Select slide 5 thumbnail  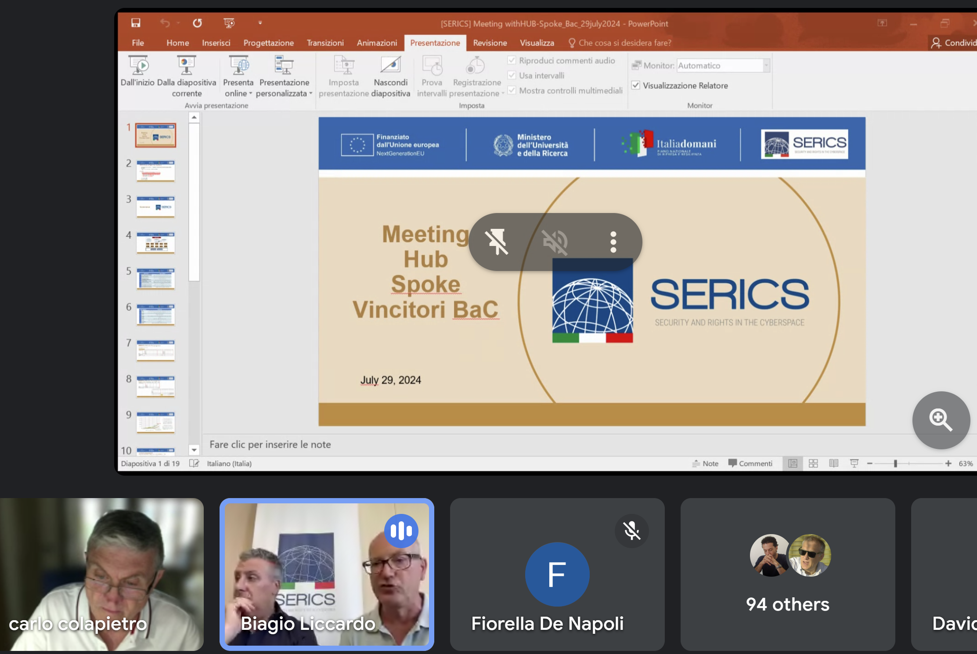(155, 279)
